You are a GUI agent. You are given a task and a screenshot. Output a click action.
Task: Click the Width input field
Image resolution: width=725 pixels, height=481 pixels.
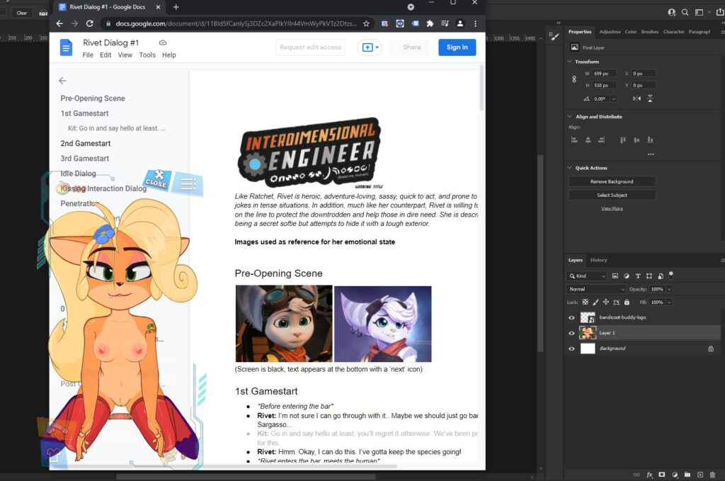(x=604, y=74)
